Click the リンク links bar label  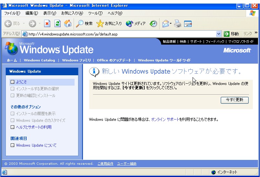tap(248, 34)
